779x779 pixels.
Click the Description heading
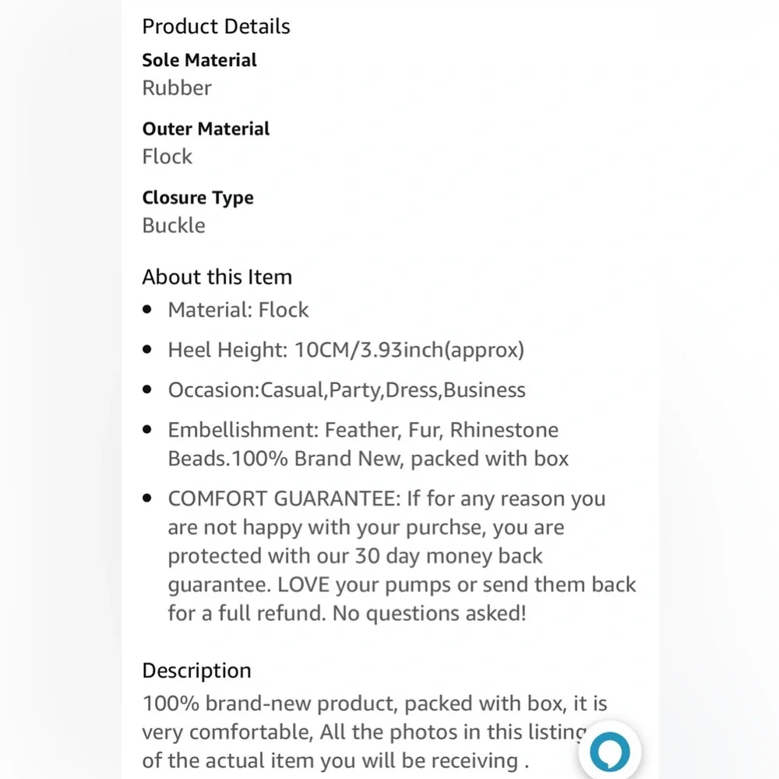tap(196, 671)
